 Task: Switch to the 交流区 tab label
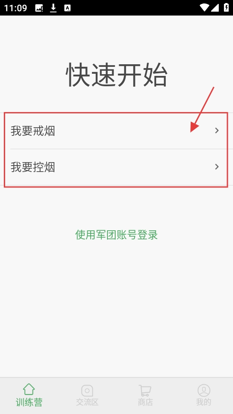click(x=87, y=402)
